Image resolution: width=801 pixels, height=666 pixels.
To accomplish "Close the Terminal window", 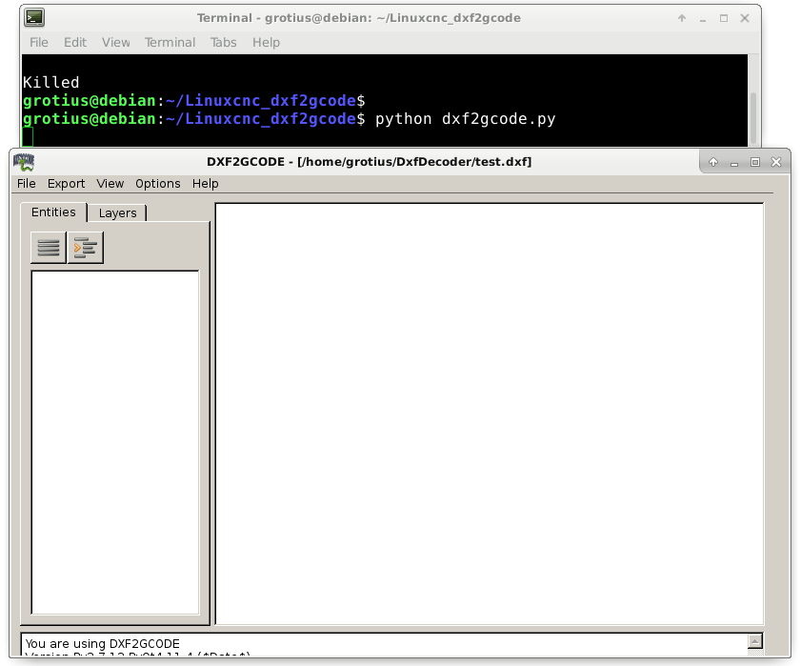I will click(x=745, y=18).
